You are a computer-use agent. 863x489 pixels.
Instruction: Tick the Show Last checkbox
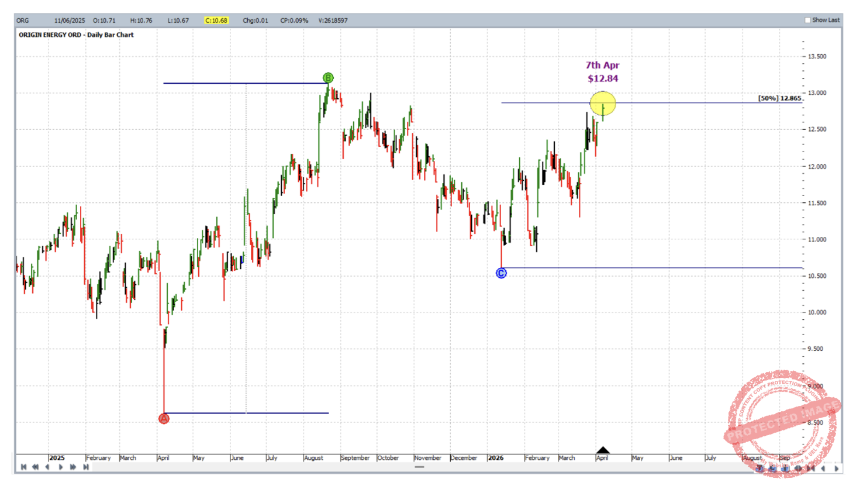click(x=807, y=20)
